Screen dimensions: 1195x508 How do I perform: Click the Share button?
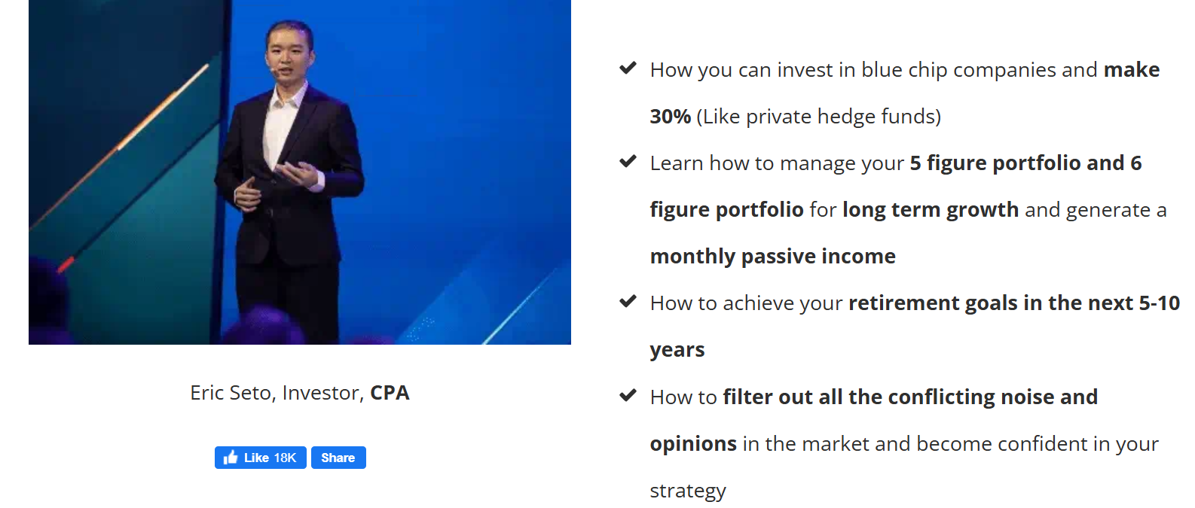[338, 457]
